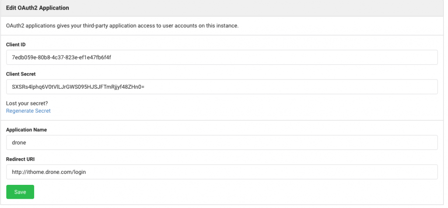Click the Edit OAuth2 Application heading

click(x=37, y=8)
